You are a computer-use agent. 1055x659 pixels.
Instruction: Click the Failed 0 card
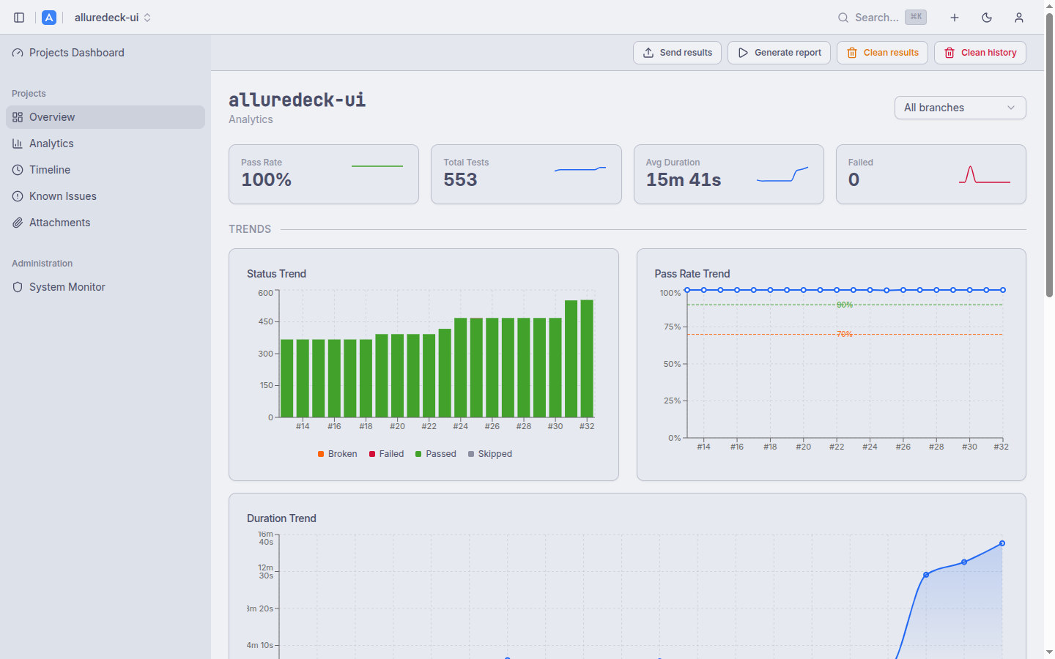931,174
